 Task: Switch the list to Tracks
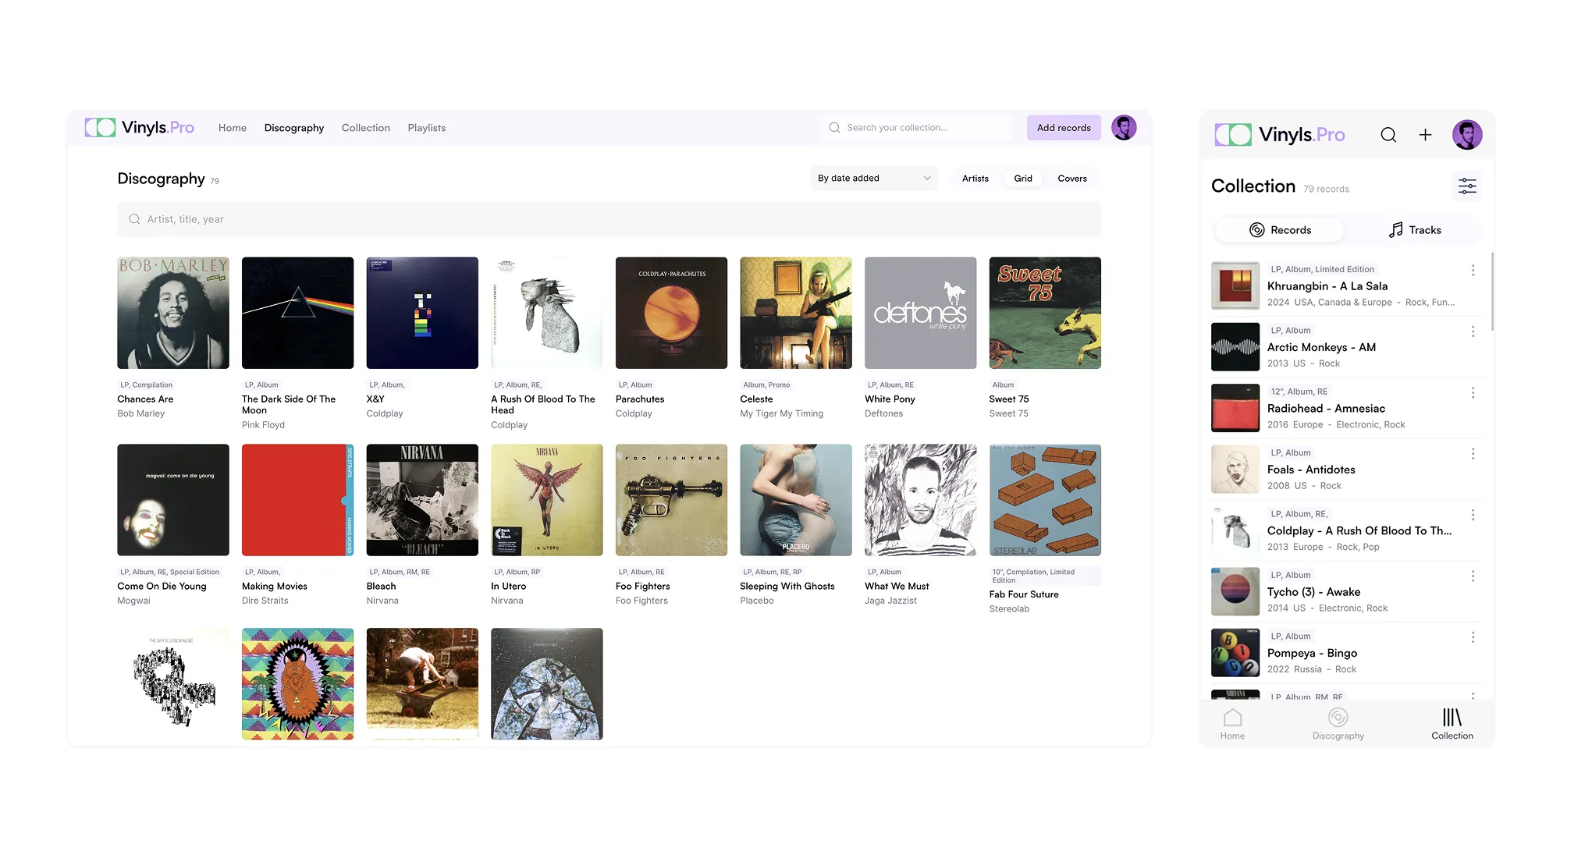[x=1414, y=230]
